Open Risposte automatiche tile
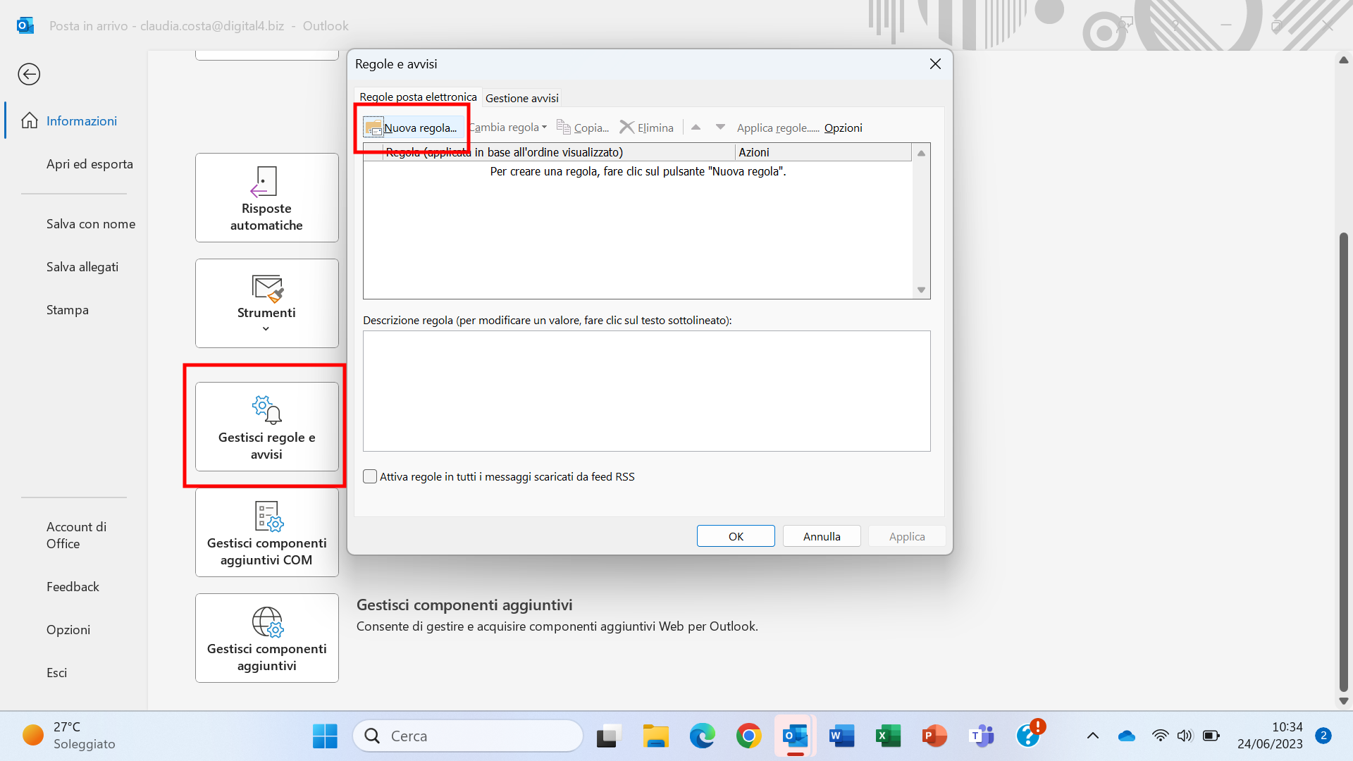 click(266, 198)
